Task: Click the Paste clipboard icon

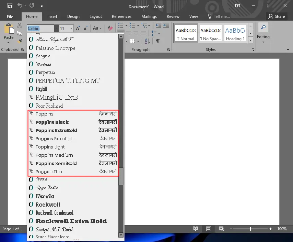Action: (x=9, y=29)
